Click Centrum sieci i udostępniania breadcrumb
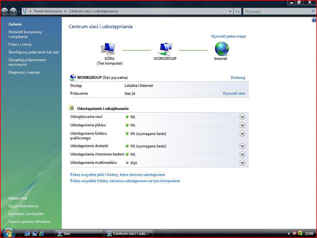This screenshot has width=317, height=238. pos(93,11)
